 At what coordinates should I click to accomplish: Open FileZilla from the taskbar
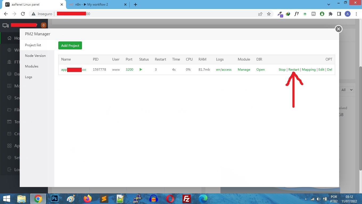pos(187,198)
